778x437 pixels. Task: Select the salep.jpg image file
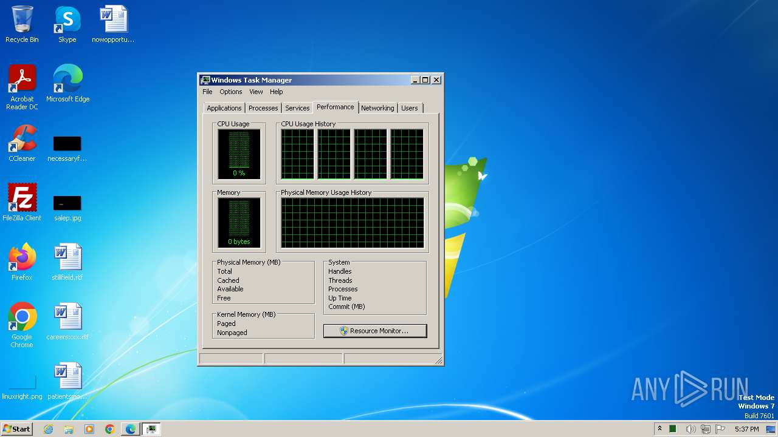point(67,208)
